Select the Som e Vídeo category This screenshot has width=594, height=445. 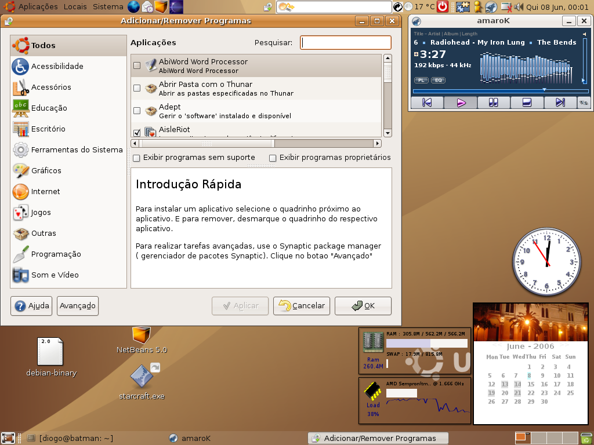pos(68,275)
